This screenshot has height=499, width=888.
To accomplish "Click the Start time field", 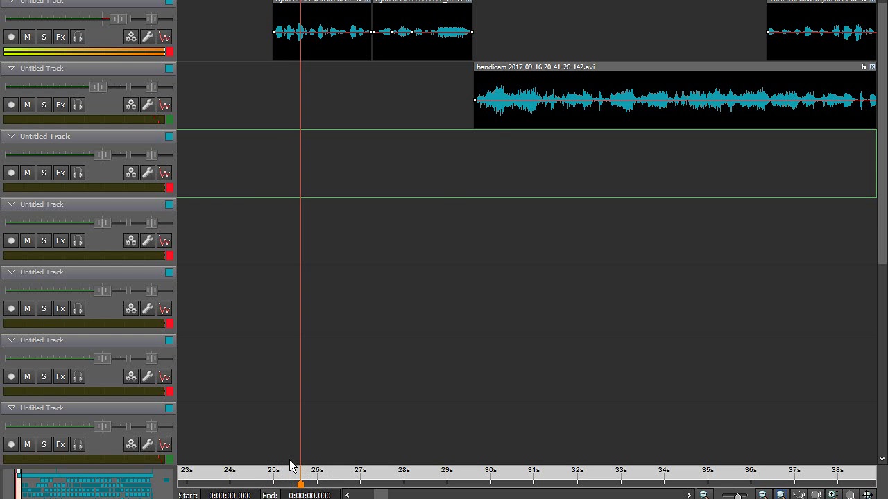I will (x=230, y=495).
